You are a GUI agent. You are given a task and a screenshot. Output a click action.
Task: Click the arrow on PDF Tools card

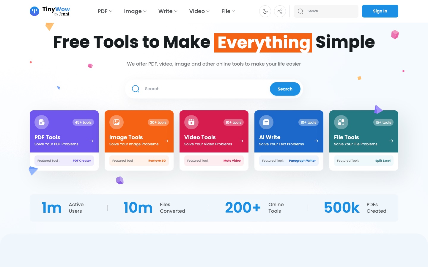click(92, 141)
